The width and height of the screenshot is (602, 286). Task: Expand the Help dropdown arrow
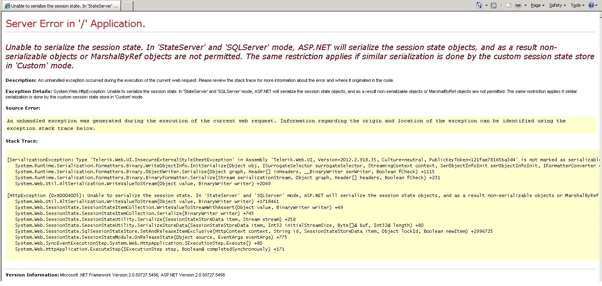pos(597,6)
